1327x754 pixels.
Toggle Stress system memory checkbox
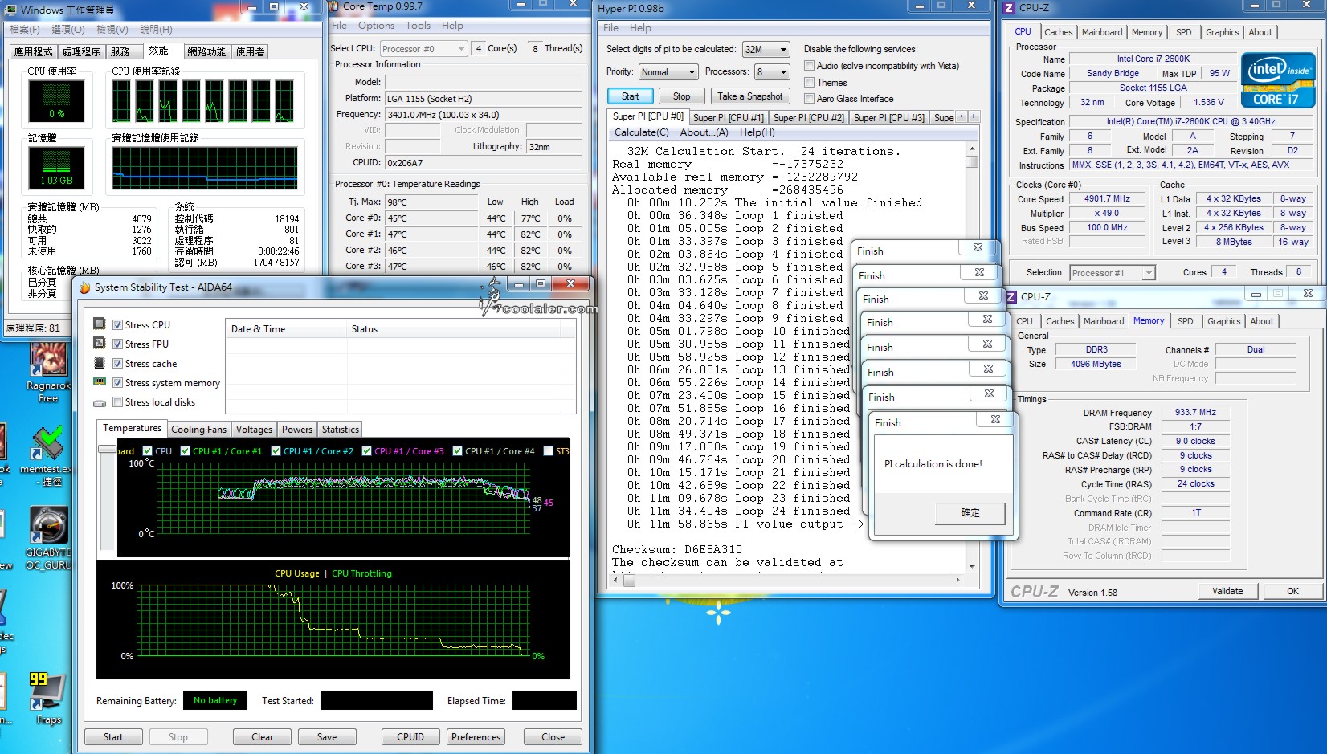[x=118, y=383]
